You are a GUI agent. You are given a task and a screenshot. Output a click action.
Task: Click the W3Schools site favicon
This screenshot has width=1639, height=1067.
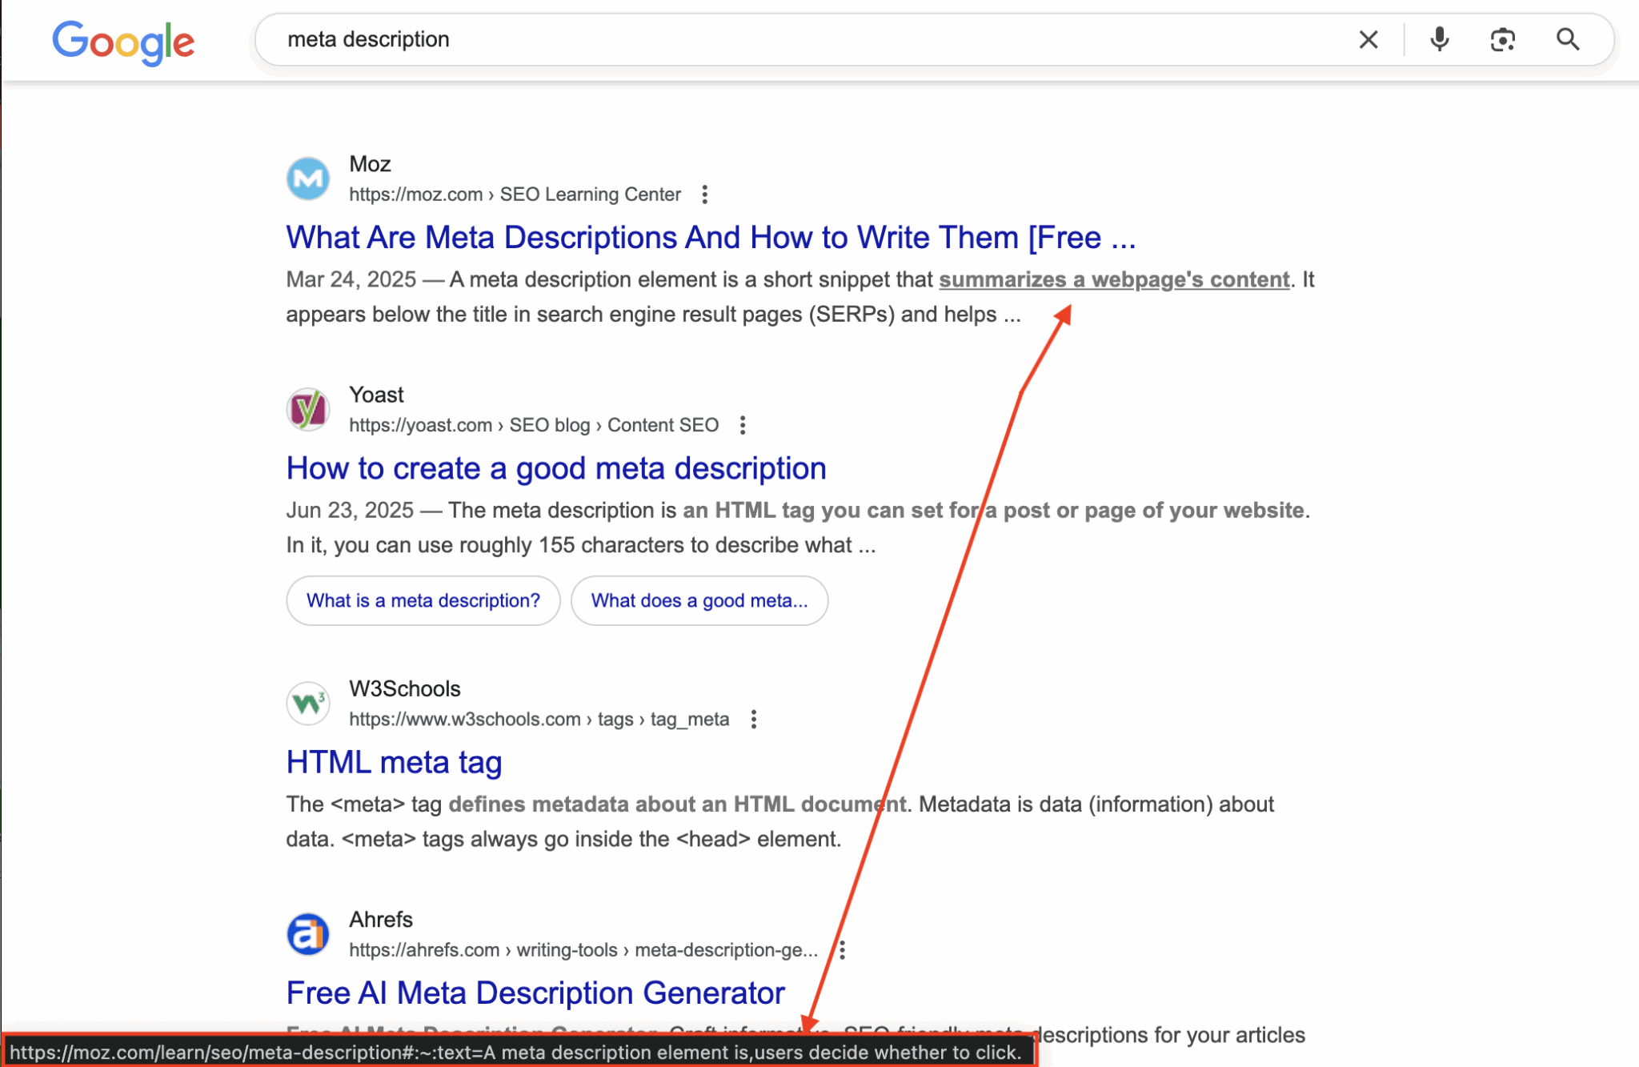[307, 703]
